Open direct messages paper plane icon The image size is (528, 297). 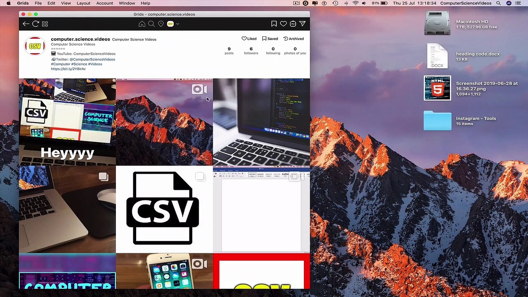(302, 24)
